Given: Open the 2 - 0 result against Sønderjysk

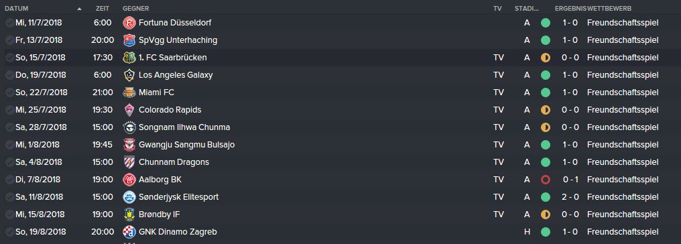Looking at the screenshot, I should (x=570, y=197).
